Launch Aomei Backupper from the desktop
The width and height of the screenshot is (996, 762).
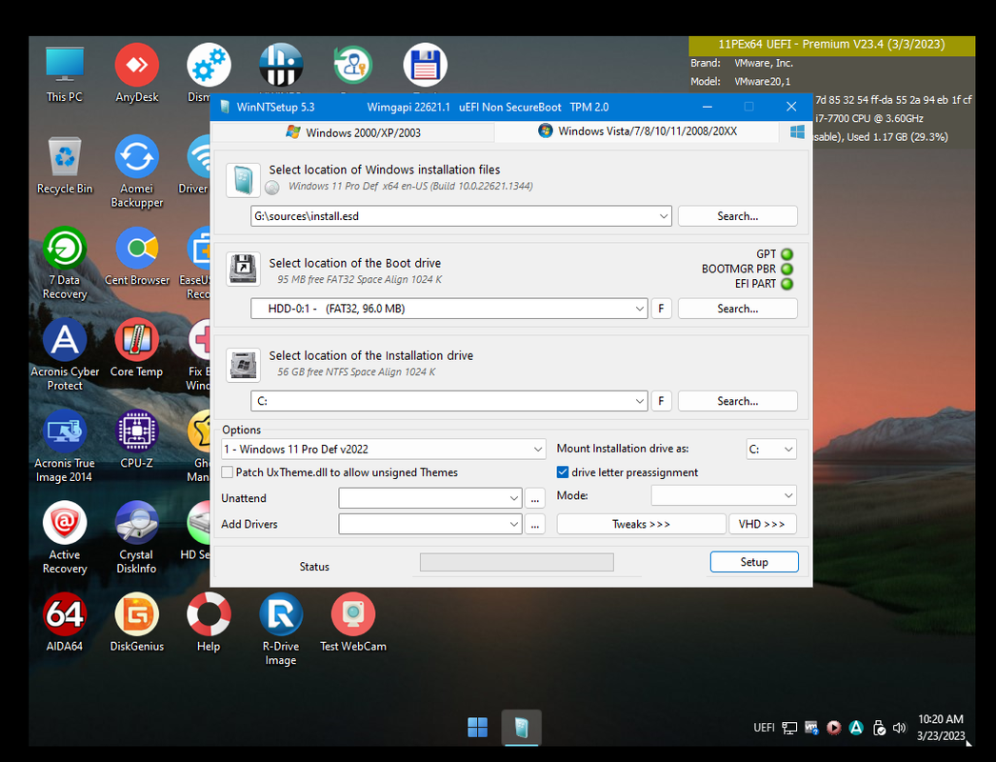coord(136,171)
